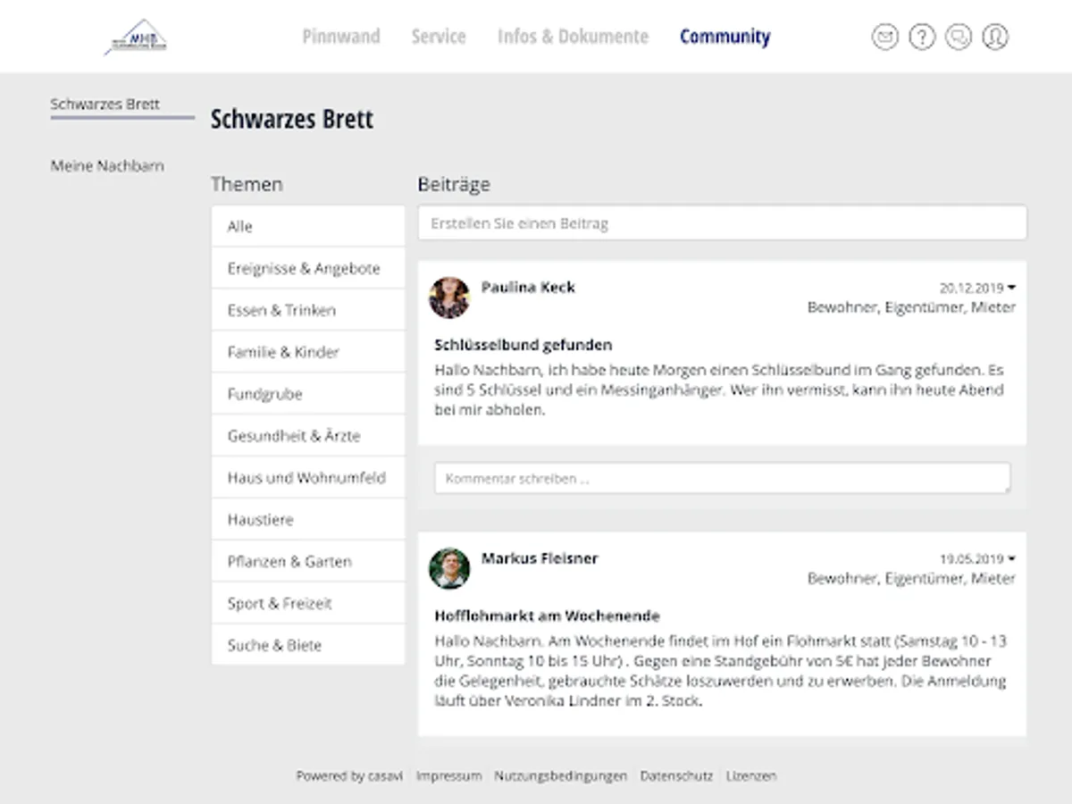This screenshot has width=1072, height=804.
Task: Click the Schwarzes Brett page heading
Action: point(292,120)
